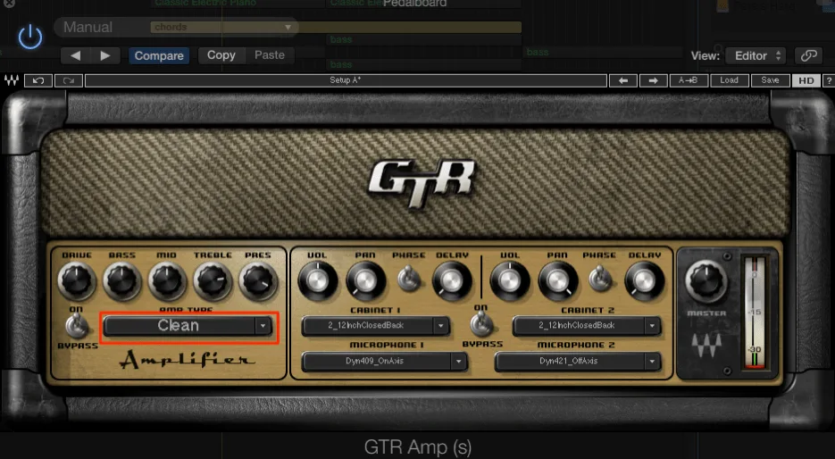Click the Cabinet 2 Pan knob
The image size is (835, 459).
click(557, 280)
